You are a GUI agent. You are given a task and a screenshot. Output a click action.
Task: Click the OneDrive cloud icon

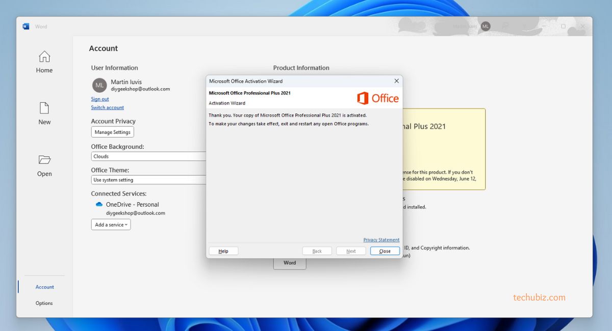click(x=99, y=204)
